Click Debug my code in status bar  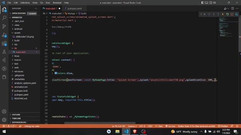pos(32,126)
